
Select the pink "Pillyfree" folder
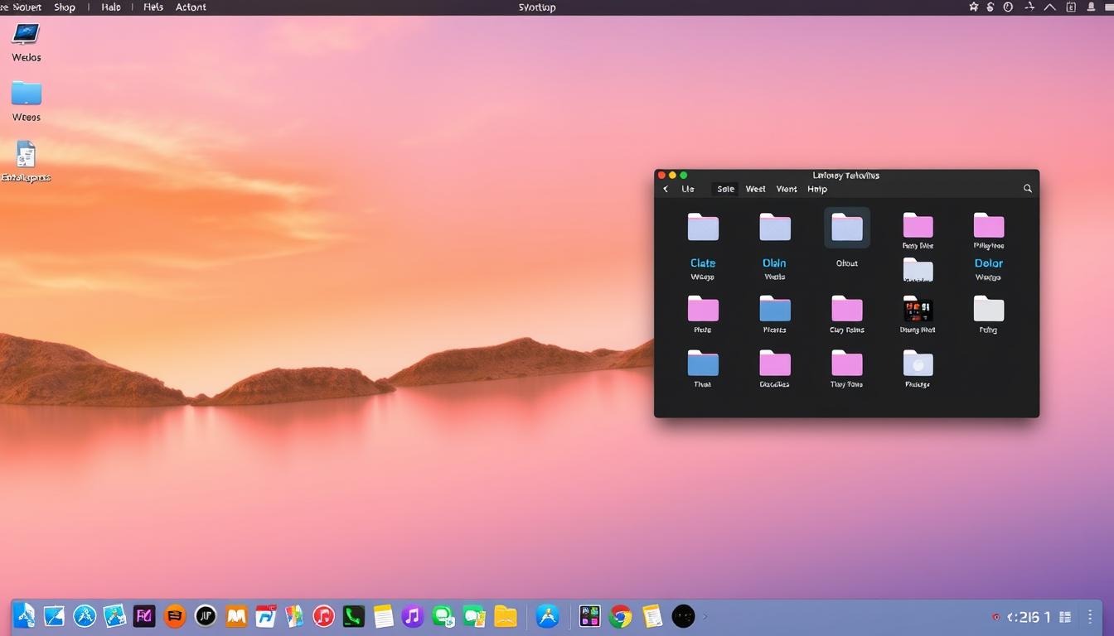[x=989, y=225]
